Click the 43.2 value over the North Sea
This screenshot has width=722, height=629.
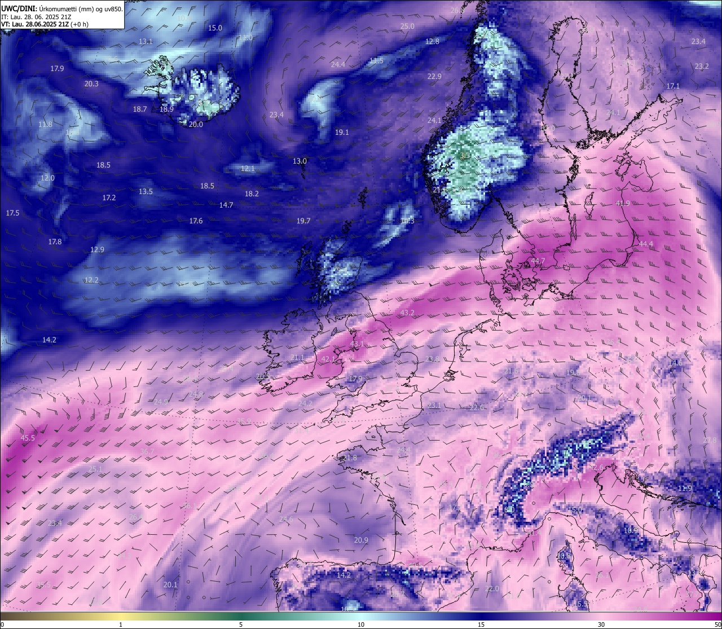tap(407, 313)
